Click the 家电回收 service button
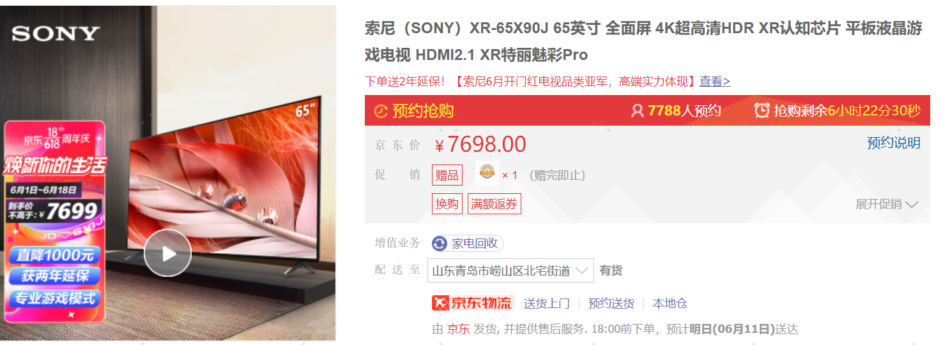The width and height of the screenshot is (943, 345). tap(468, 244)
